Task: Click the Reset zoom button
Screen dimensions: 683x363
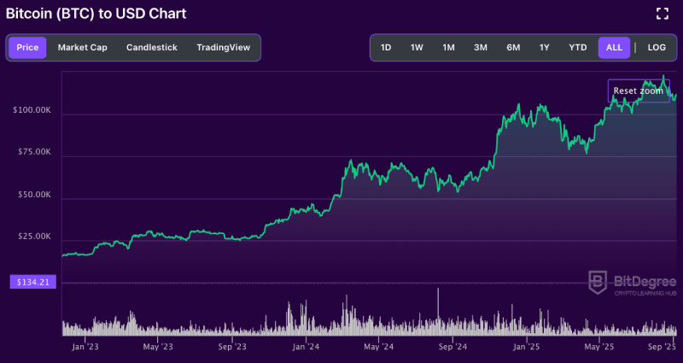Action: coord(639,91)
